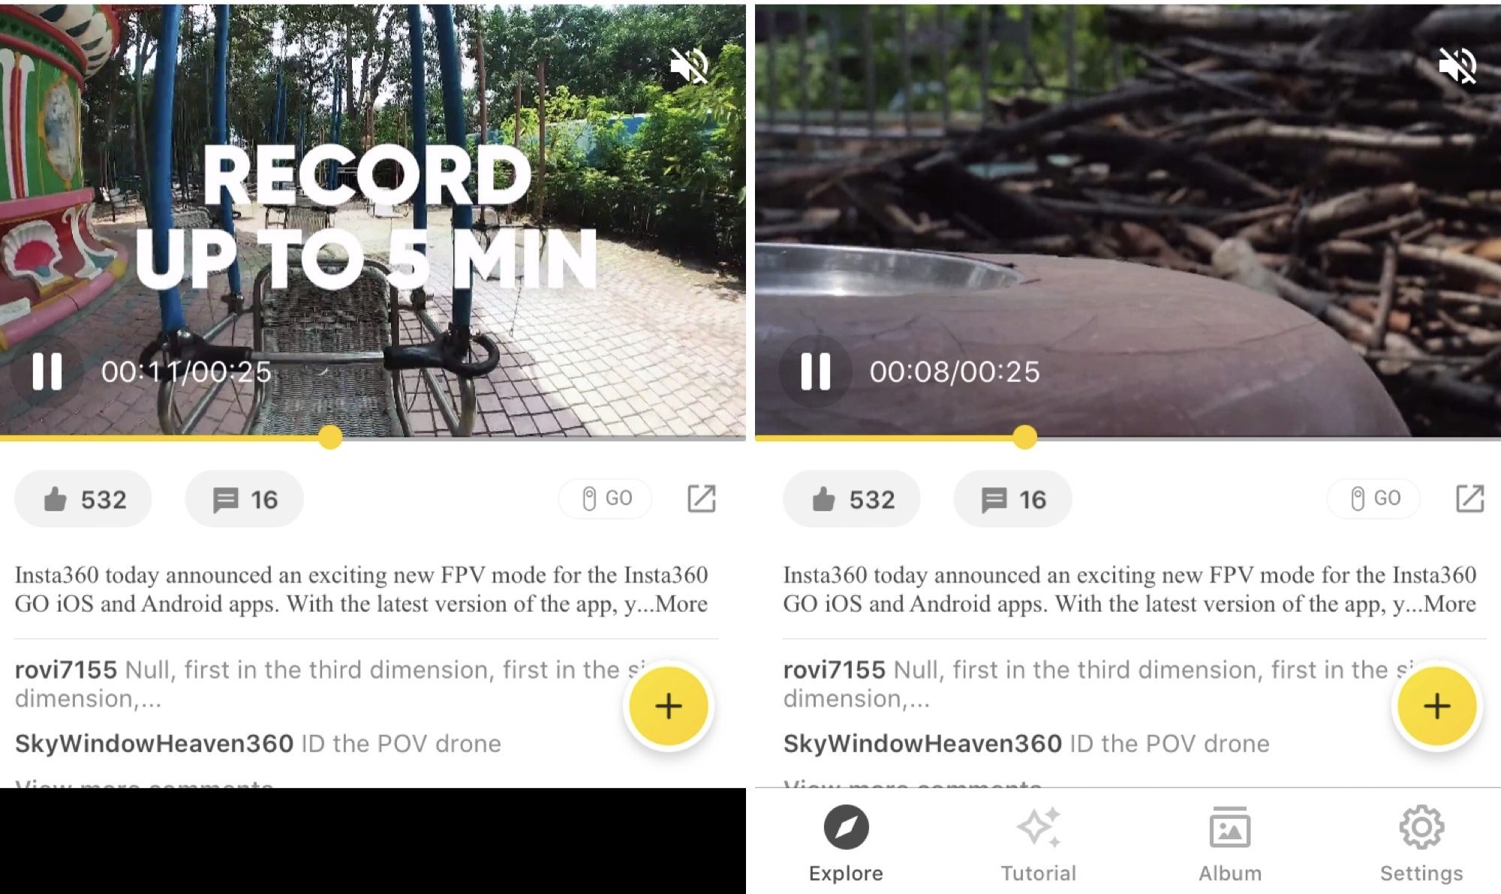This screenshot has height=894, width=1501.
Task: Open the yellow plus button on the right screen
Action: pos(1436,706)
